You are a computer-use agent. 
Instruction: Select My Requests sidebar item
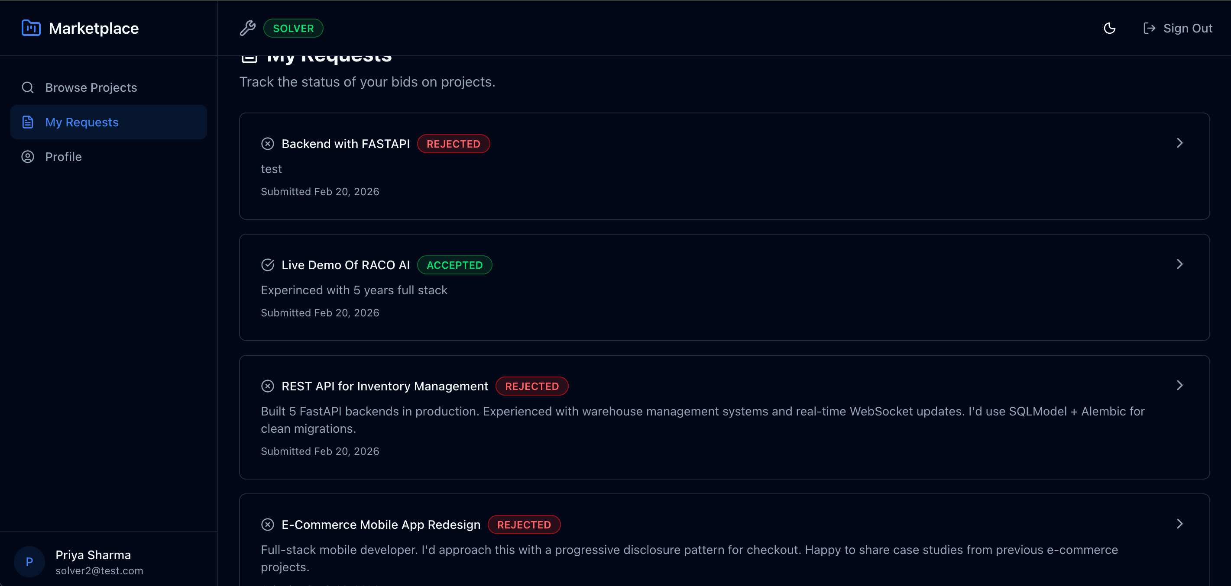[82, 122]
